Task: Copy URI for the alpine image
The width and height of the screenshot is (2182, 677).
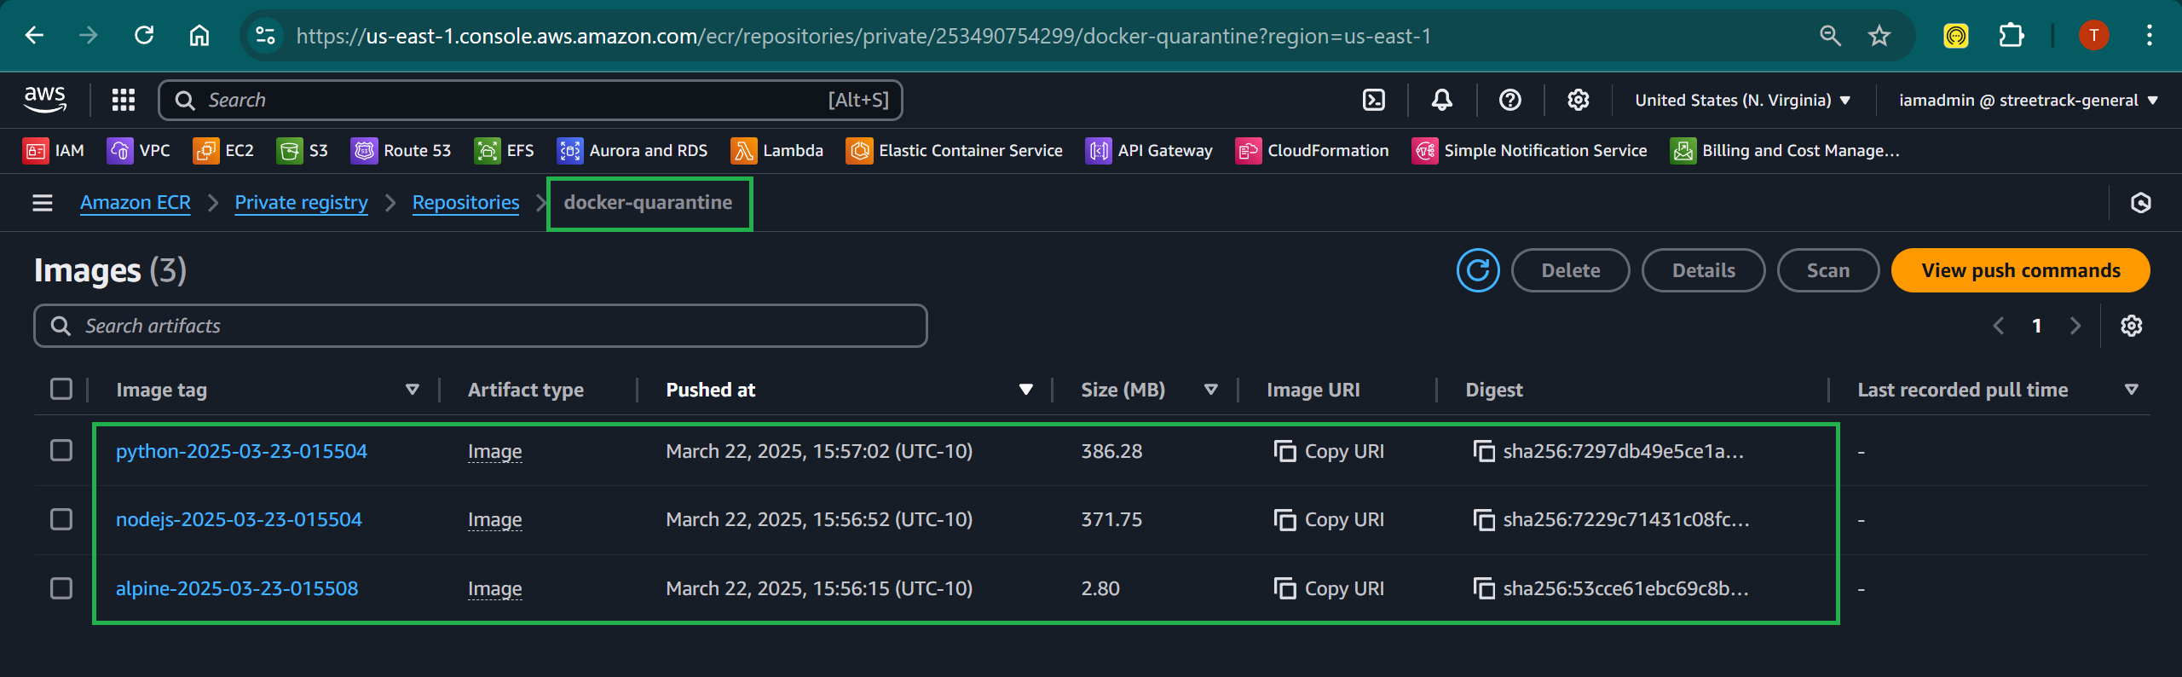Action: [1329, 588]
